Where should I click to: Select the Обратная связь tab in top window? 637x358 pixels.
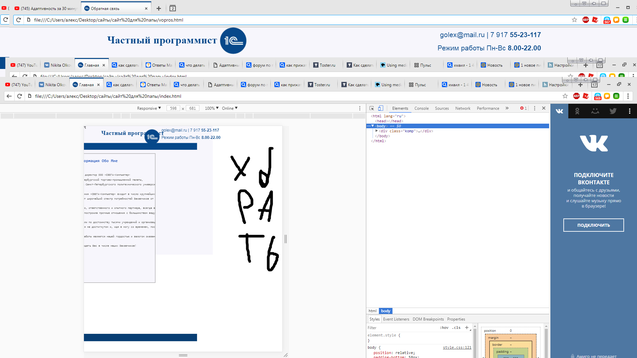pos(116,8)
